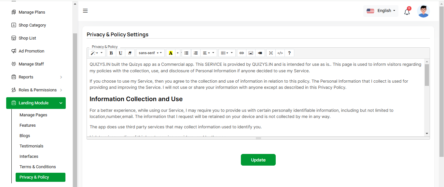Toggle underline formatting in the editor

tap(121, 53)
